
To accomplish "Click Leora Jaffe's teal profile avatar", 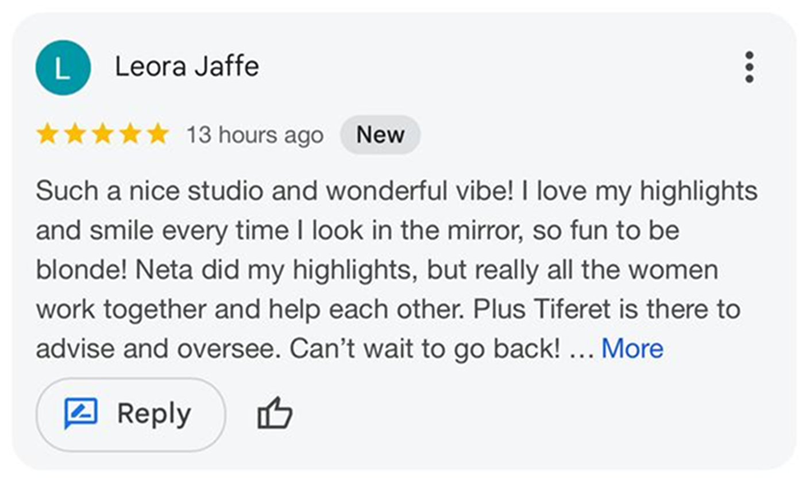I will [63, 67].
